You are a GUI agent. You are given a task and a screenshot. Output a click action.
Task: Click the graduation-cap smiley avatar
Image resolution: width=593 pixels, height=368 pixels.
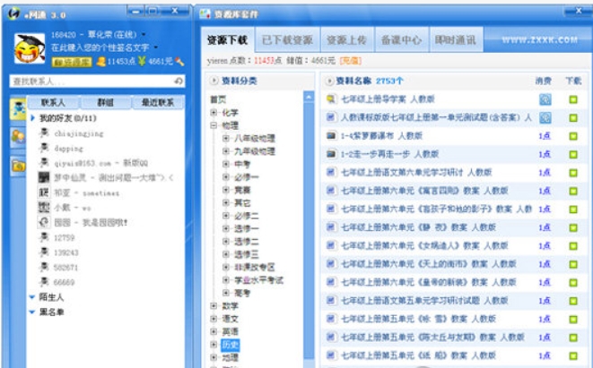pos(30,48)
